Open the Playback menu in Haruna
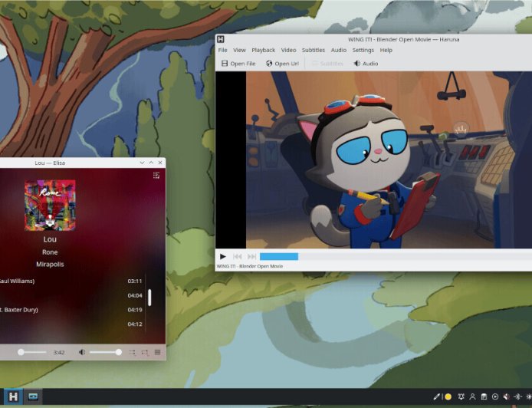Image resolution: width=532 pixels, height=408 pixels. pyautogui.click(x=263, y=50)
